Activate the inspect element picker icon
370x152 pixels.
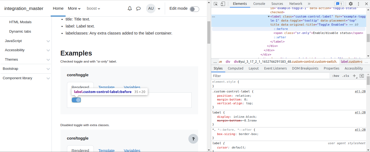216,4
